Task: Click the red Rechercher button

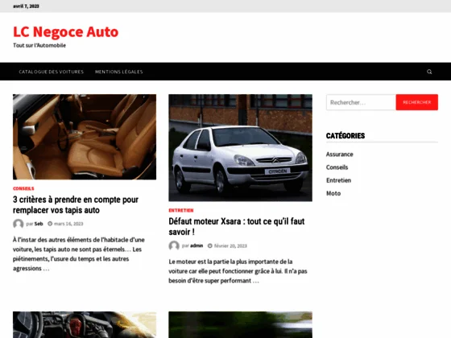Action: (x=417, y=102)
